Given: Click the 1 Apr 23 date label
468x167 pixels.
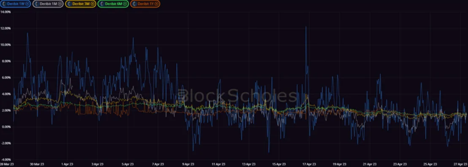Looking at the screenshot, I should [67, 164].
